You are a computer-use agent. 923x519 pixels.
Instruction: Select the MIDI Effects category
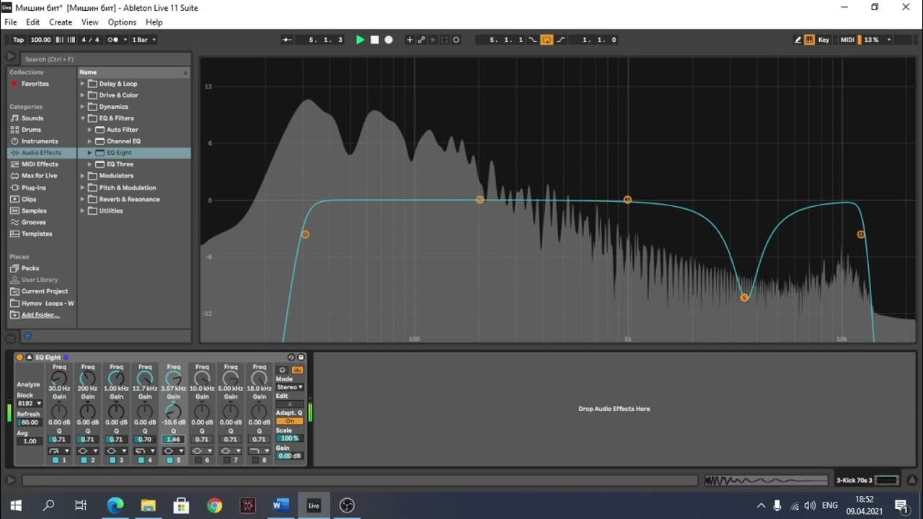40,164
